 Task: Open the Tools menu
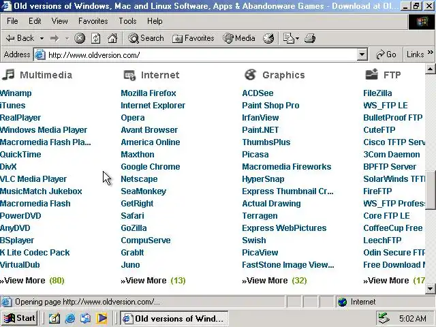tap(127, 21)
